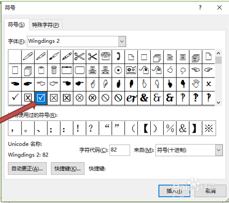Switch to the 符号(S) tab
Image resolution: width=229 pixels, height=203 pixels.
[16, 25]
